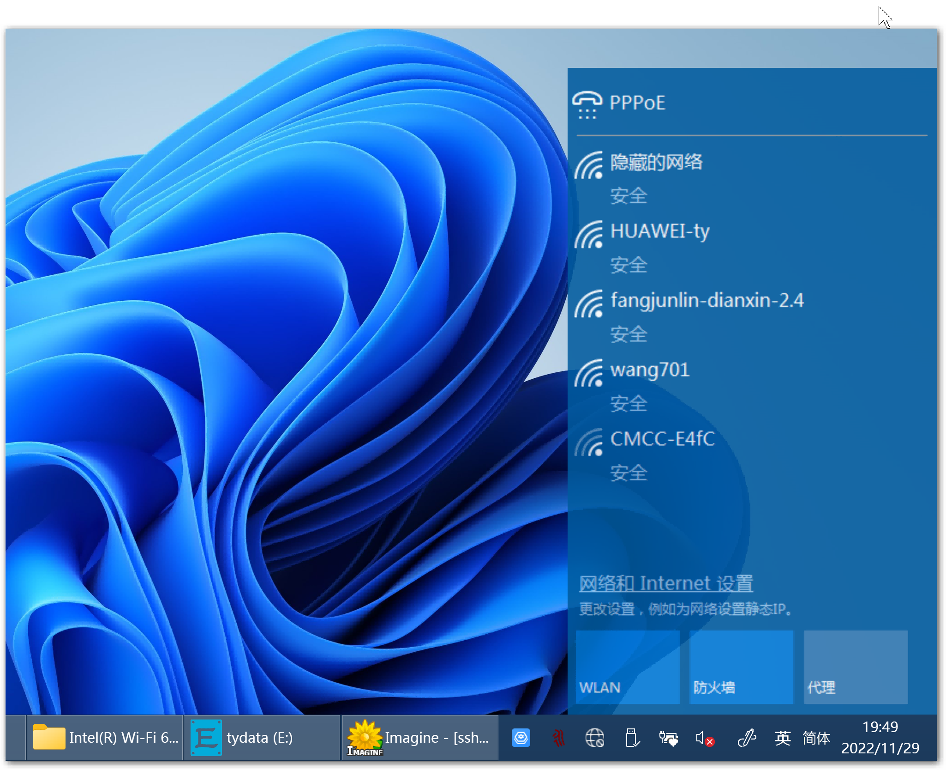Open the clock showing 19:49 2022/11/29
The height and width of the screenshot is (770, 946).
[x=880, y=738]
